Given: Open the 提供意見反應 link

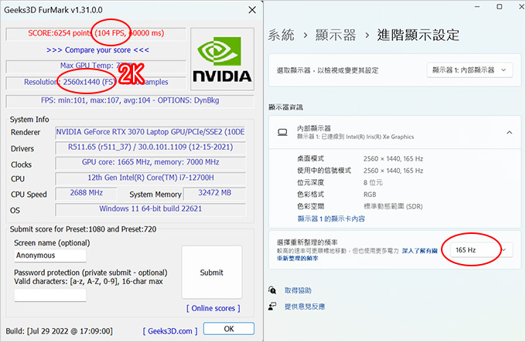Looking at the screenshot, I should click(x=305, y=306).
